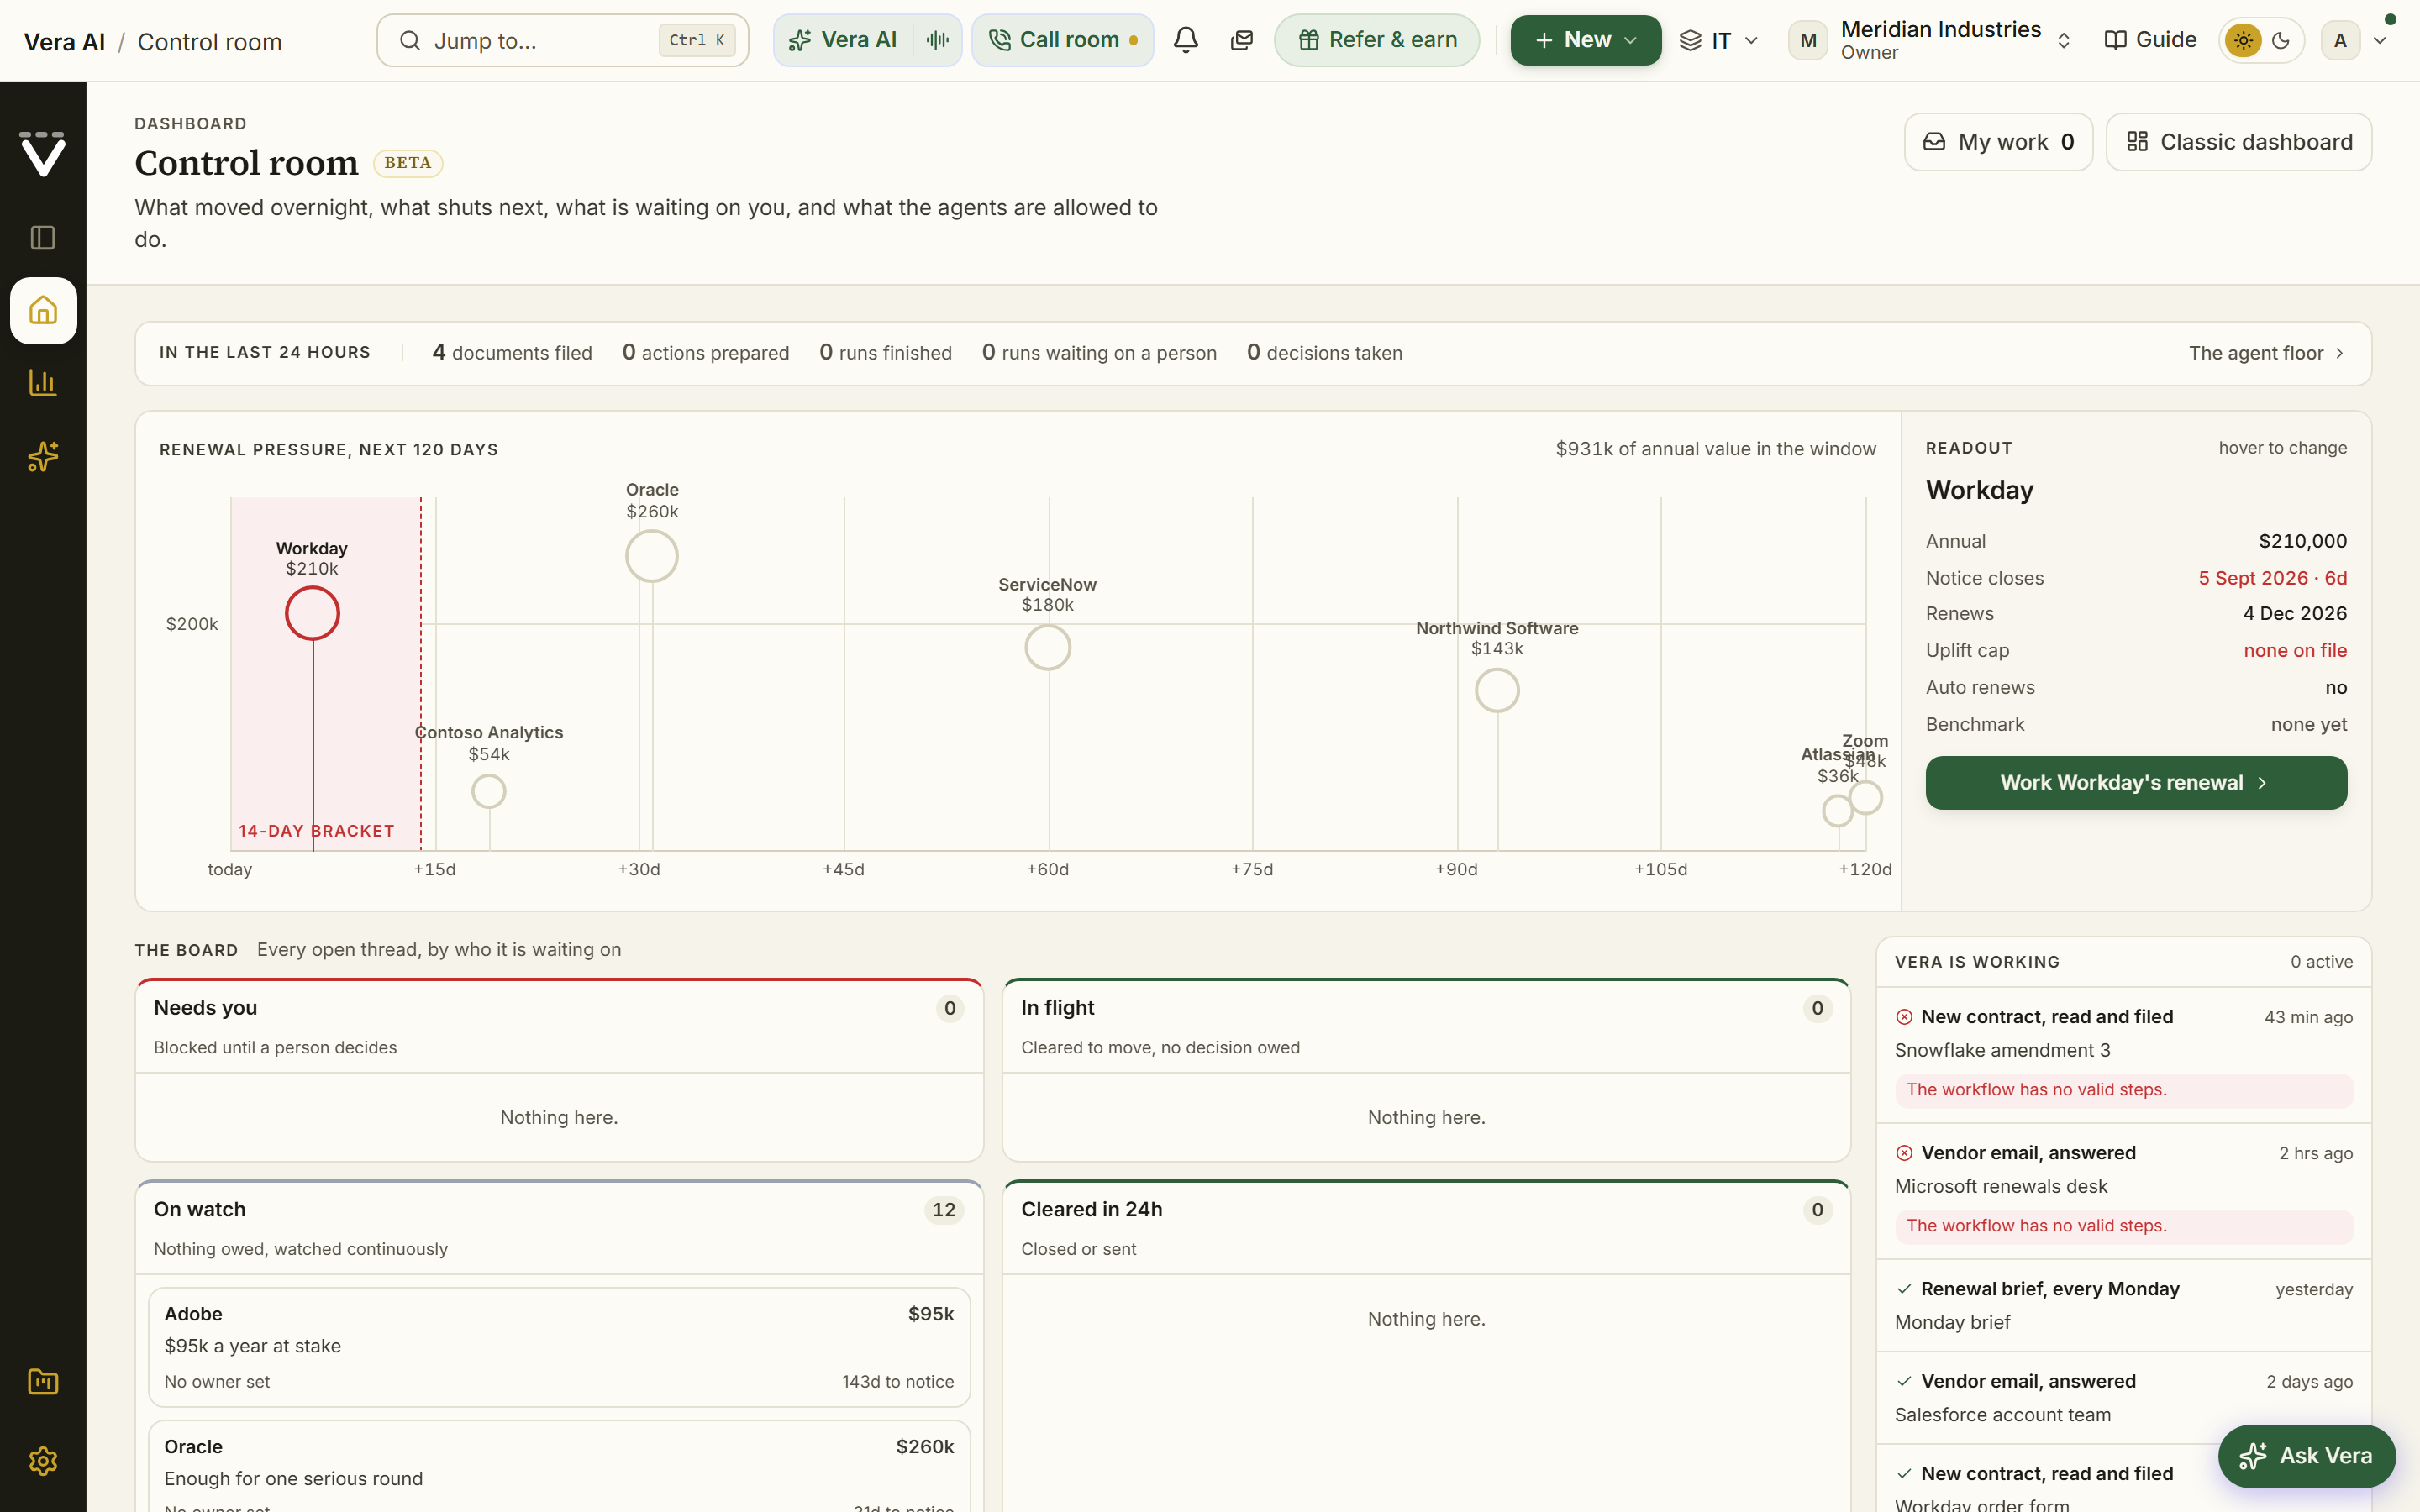Select the ServiceNow $180k chart marker
The width and height of the screenshot is (2420, 1512).
(1048, 648)
